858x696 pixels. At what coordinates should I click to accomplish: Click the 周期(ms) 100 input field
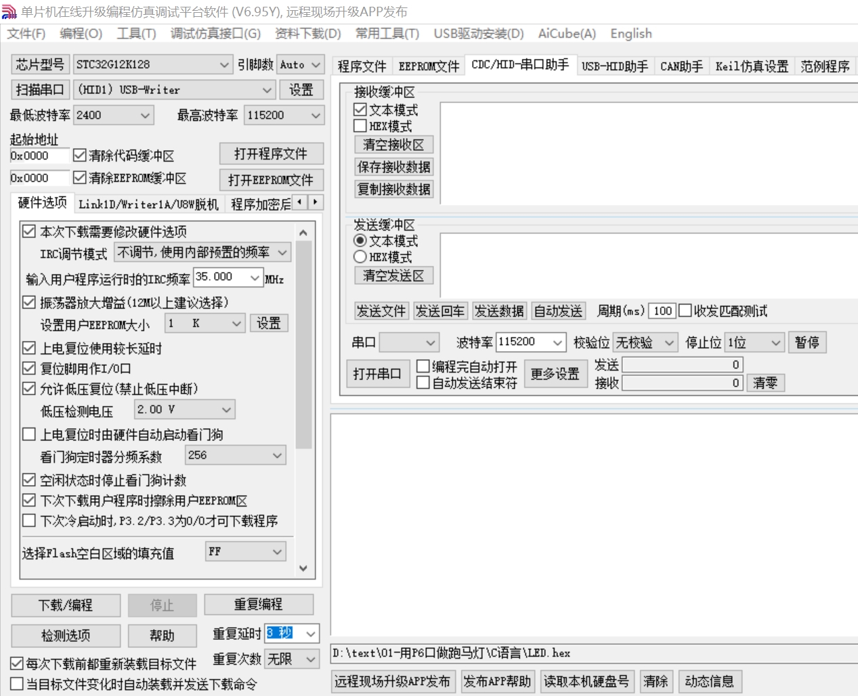[662, 311]
